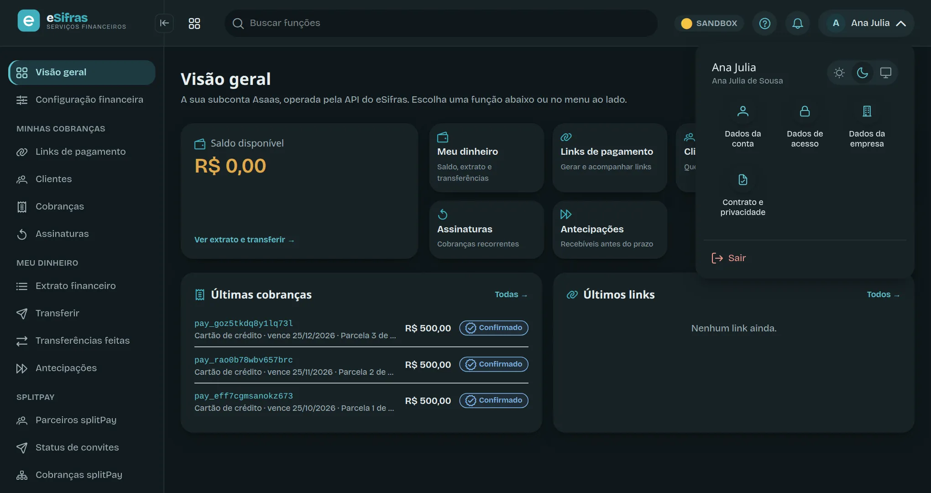The image size is (931, 493).
Task: Open Parceiros splitPay in sidebar
Action: (x=82, y=420)
